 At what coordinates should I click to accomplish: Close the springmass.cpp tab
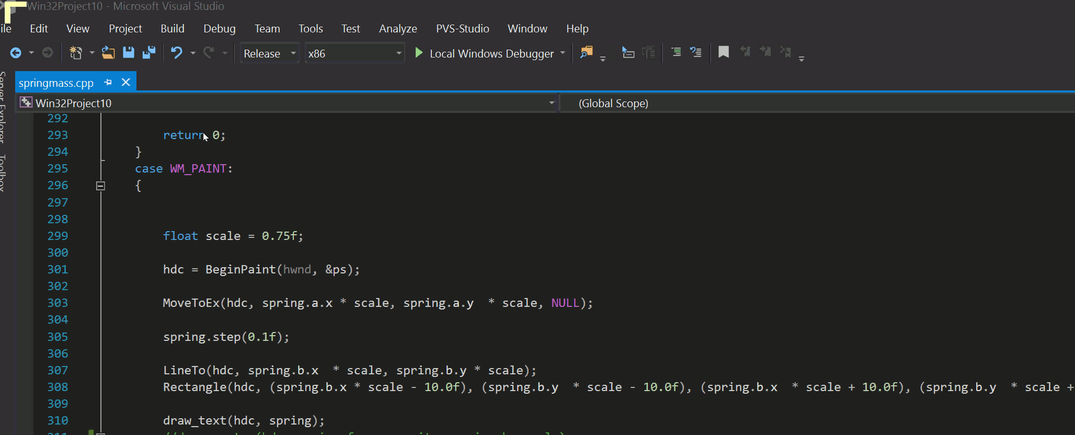click(x=126, y=82)
